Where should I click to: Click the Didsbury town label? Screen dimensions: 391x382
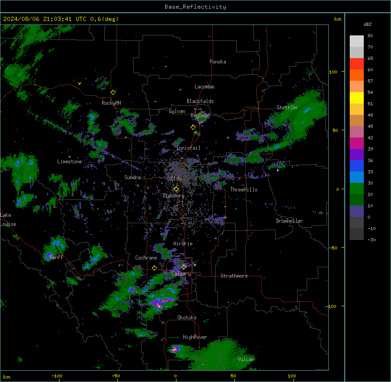point(174,196)
